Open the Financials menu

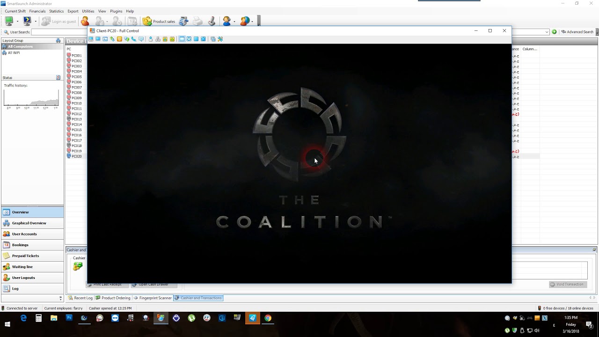[x=37, y=11]
